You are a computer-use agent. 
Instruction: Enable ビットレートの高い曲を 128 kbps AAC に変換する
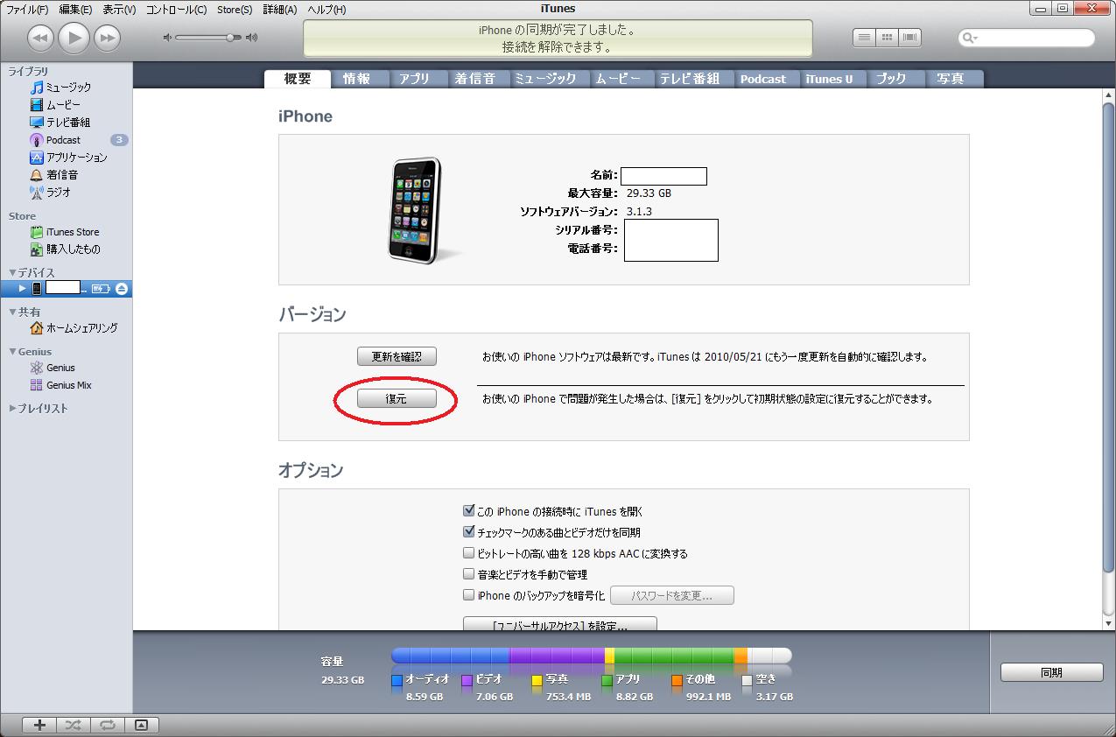(x=469, y=553)
